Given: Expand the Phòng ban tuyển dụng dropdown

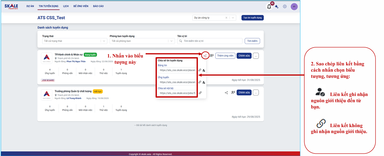Looking at the screenshot, I should tap(171, 41).
